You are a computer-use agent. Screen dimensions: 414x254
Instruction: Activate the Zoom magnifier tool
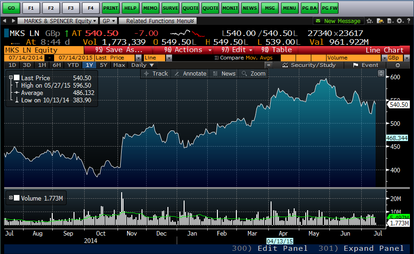[253, 74]
